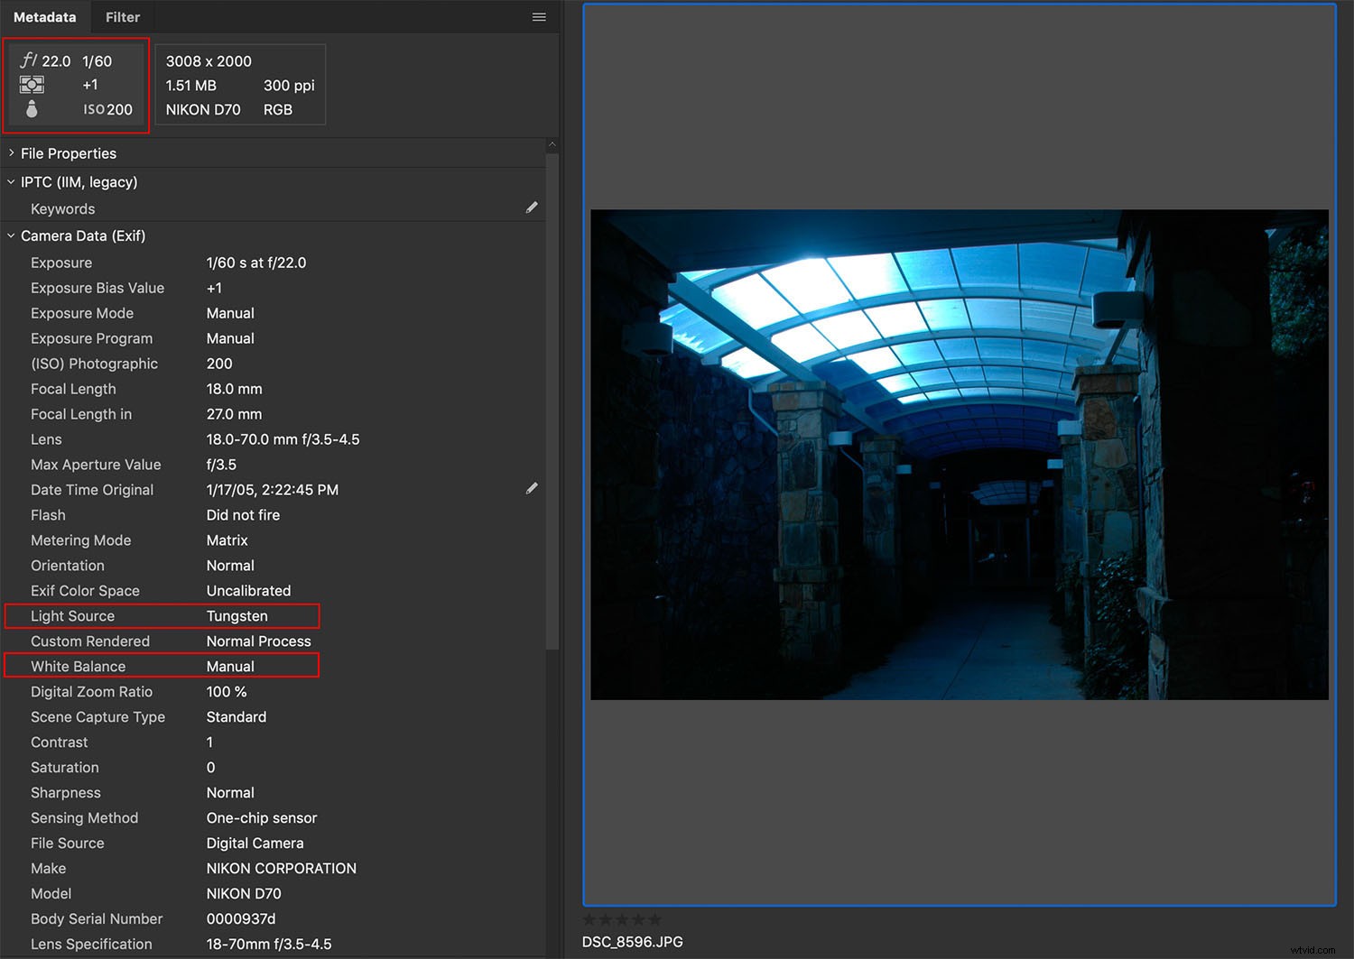Click the metering mode icon in the placard
The image size is (1354, 959).
coord(32,85)
